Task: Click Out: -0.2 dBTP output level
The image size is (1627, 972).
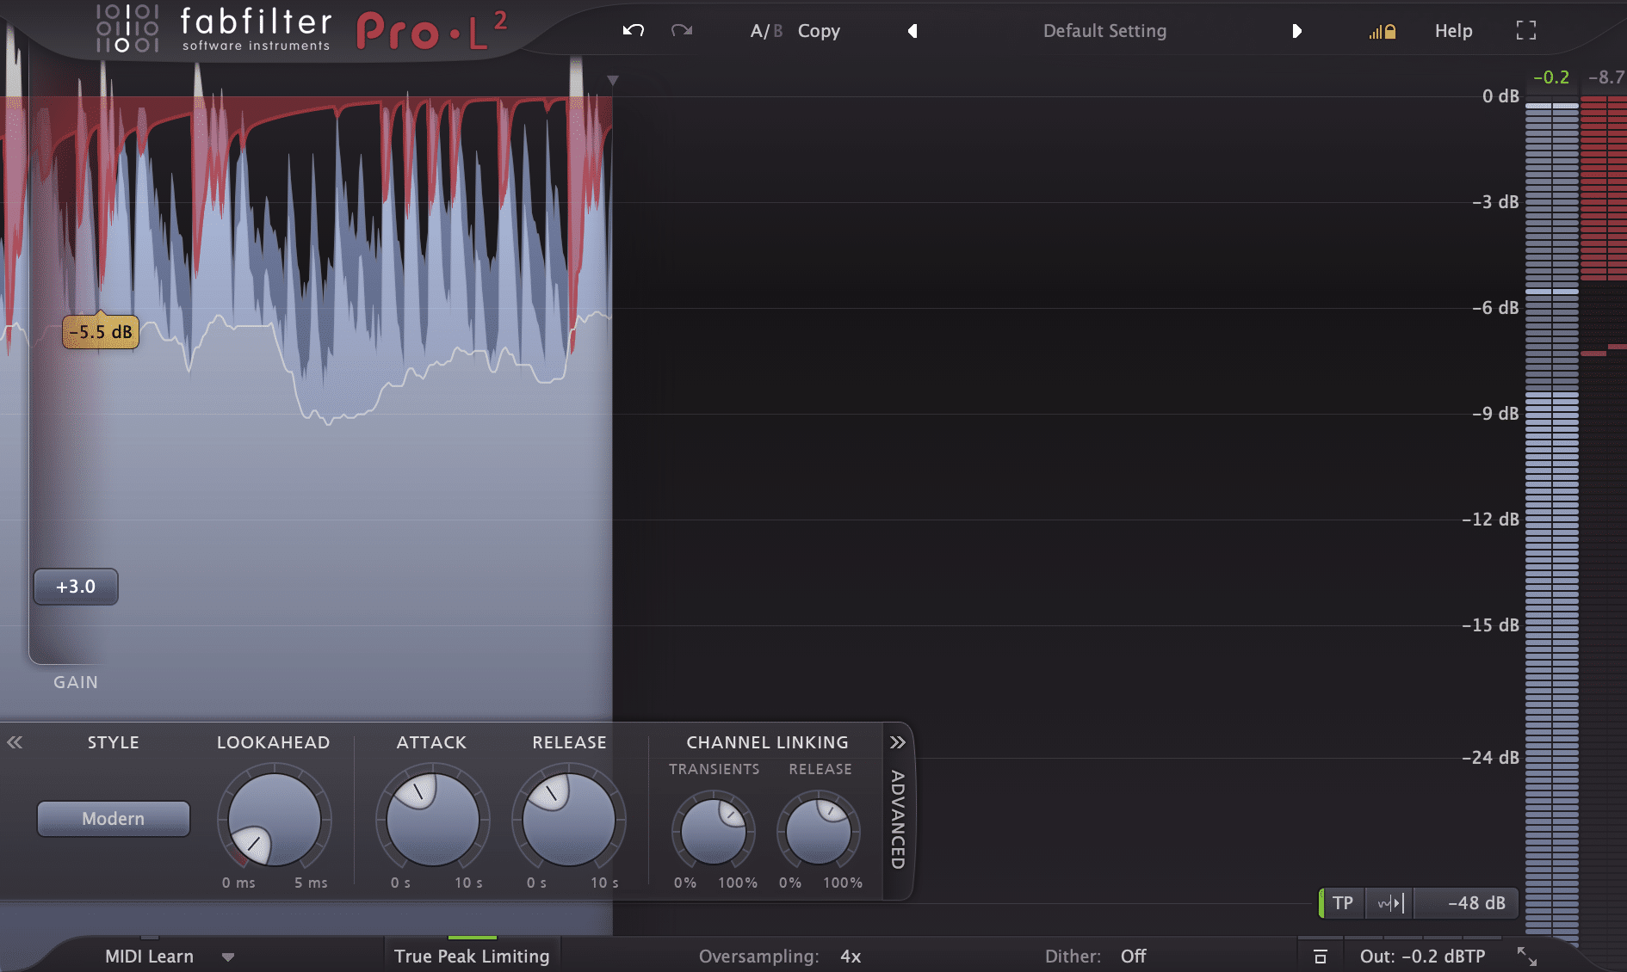Action: coord(1422,957)
